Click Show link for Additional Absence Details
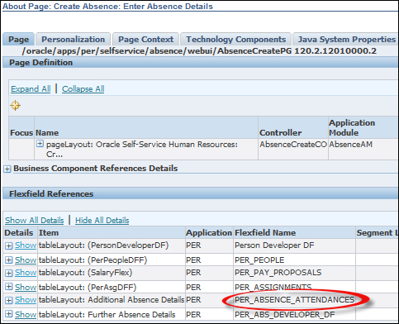The image size is (399, 324). point(26,300)
